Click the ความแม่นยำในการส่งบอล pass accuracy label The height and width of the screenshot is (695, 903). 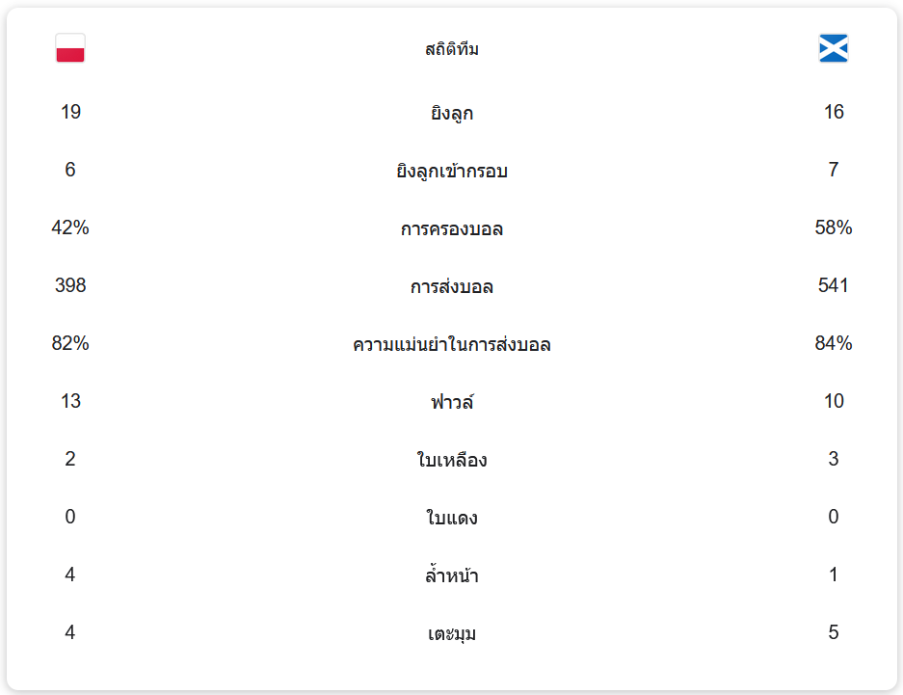452,345
